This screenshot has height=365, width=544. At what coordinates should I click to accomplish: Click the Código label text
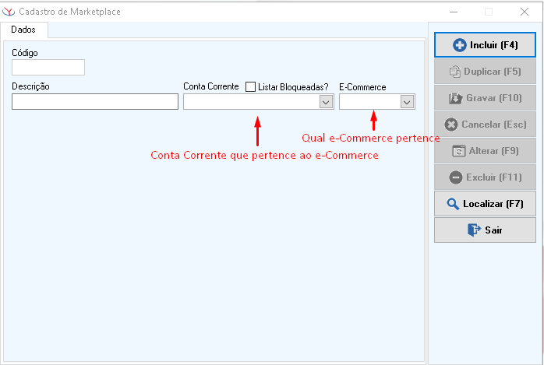25,53
